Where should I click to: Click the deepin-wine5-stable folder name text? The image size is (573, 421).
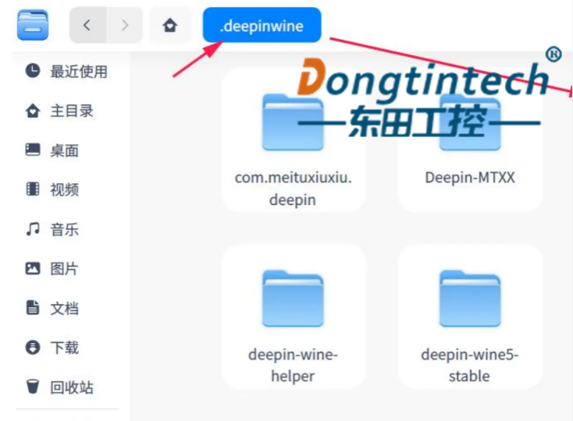tap(470, 366)
